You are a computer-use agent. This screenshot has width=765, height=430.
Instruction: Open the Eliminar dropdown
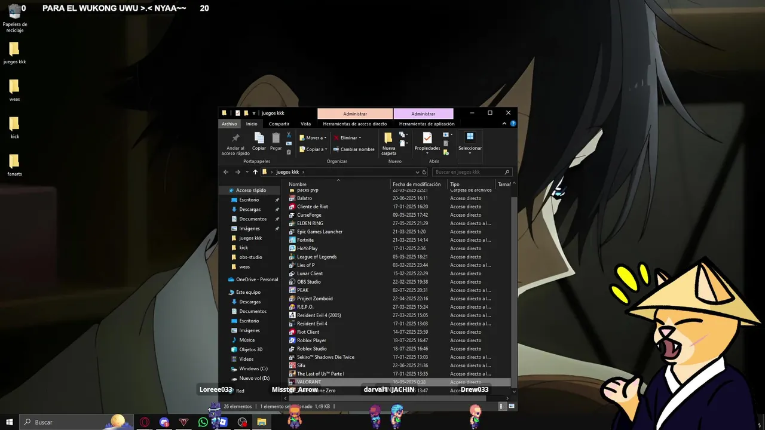pyautogui.click(x=348, y=138)
